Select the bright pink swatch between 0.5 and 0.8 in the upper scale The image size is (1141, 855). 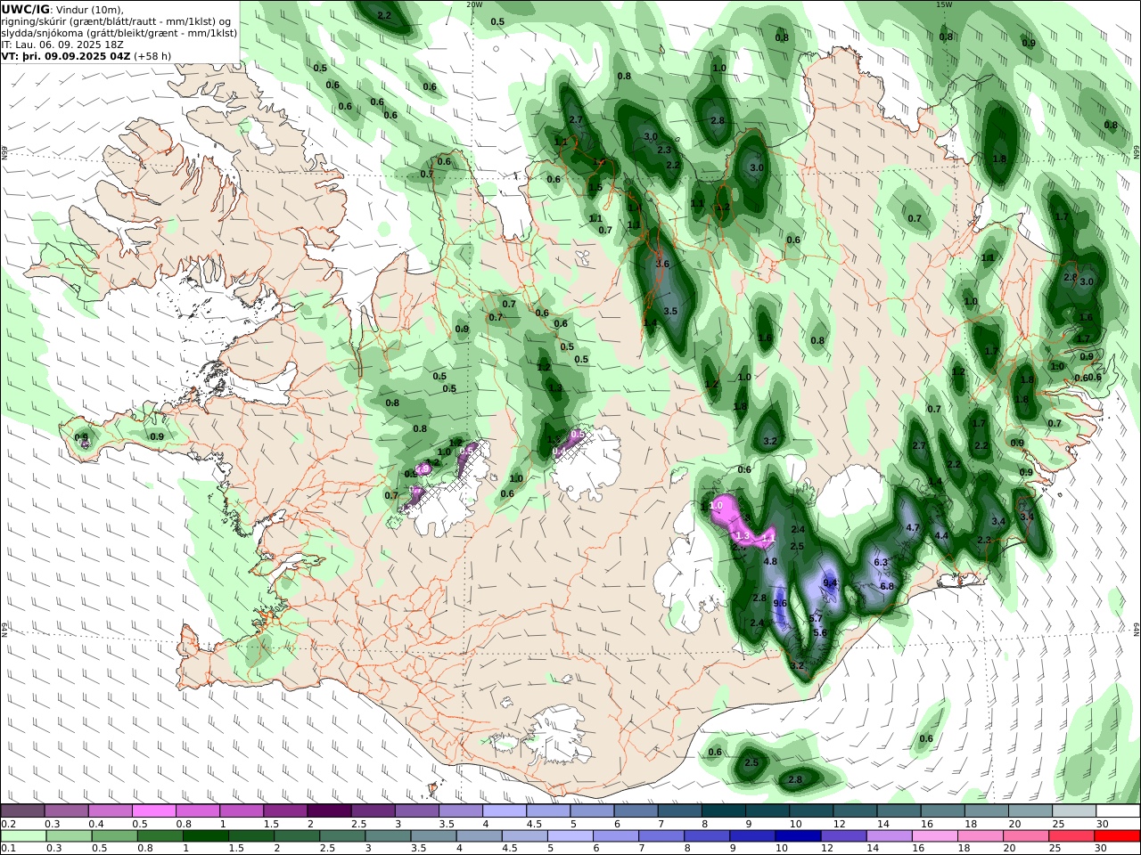pyautogui.click(x=153, y=810)
